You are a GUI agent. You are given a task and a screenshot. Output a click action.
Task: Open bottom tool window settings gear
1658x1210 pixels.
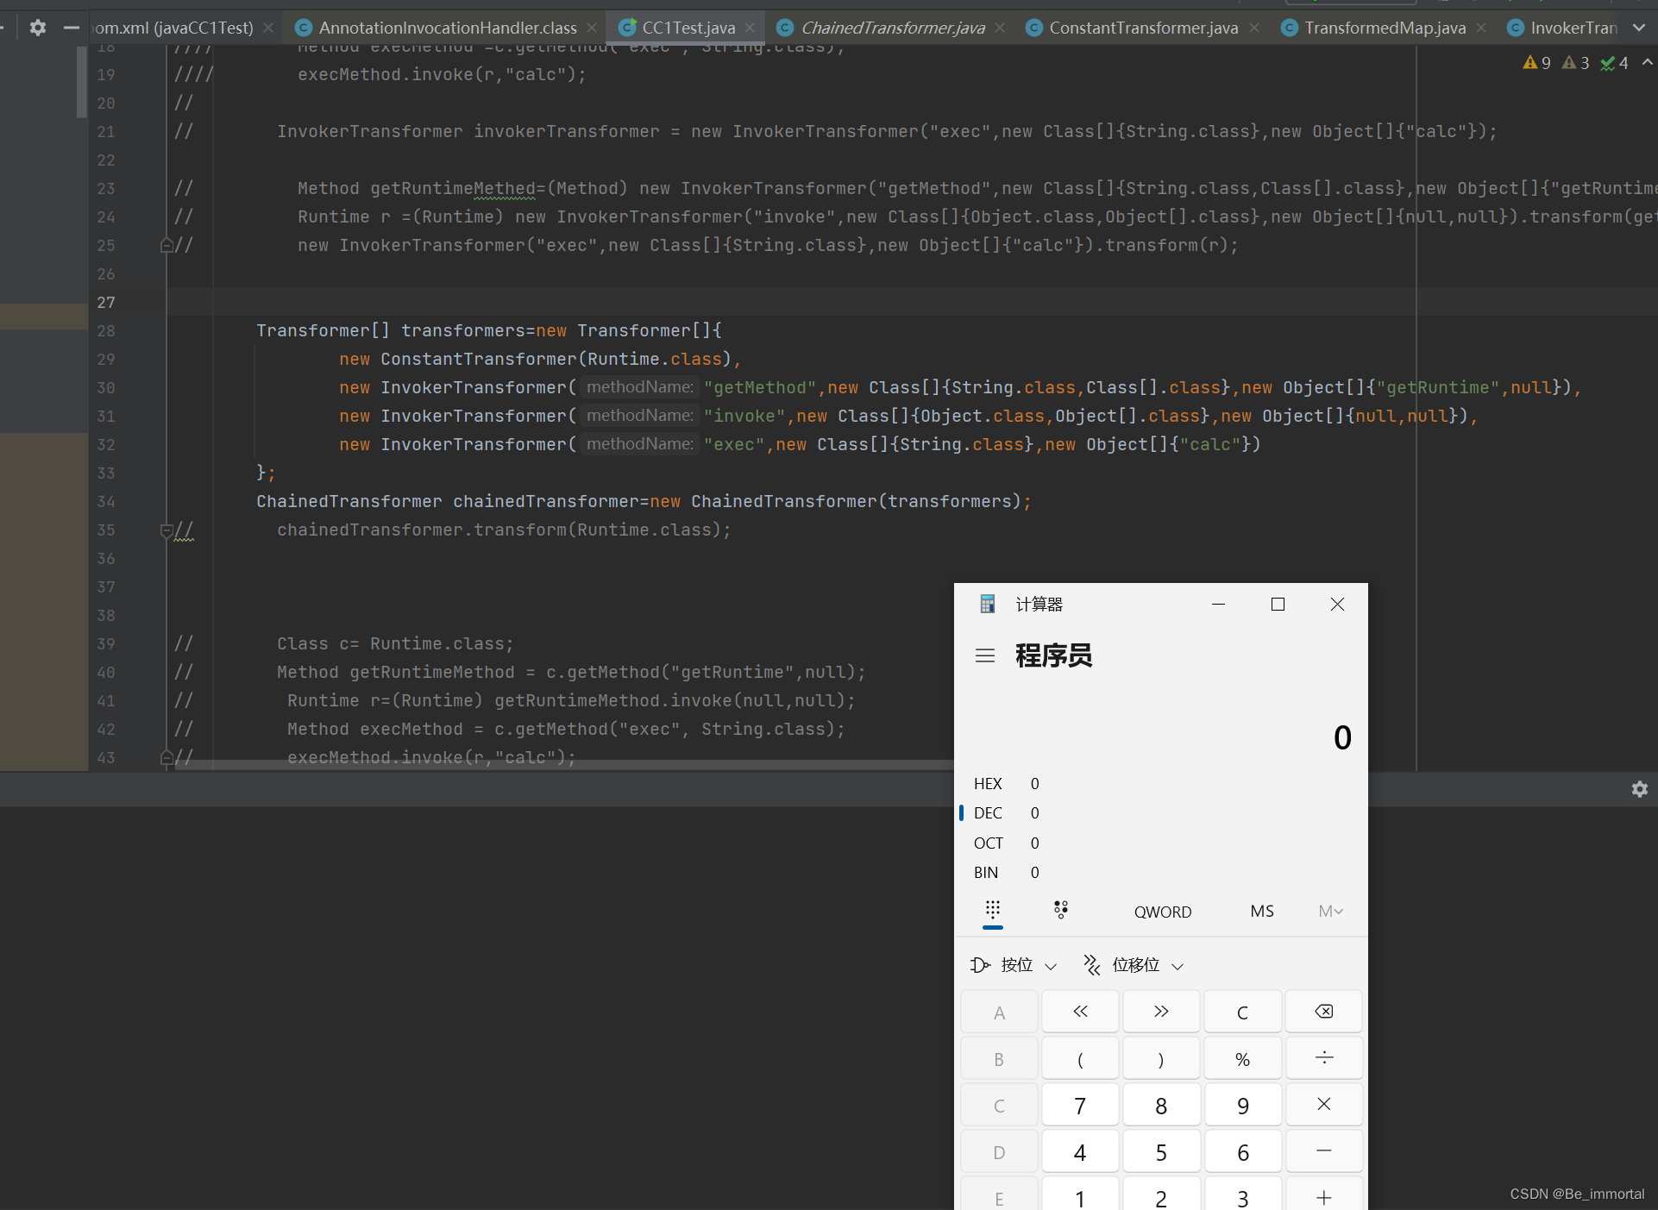[1640, 789]
